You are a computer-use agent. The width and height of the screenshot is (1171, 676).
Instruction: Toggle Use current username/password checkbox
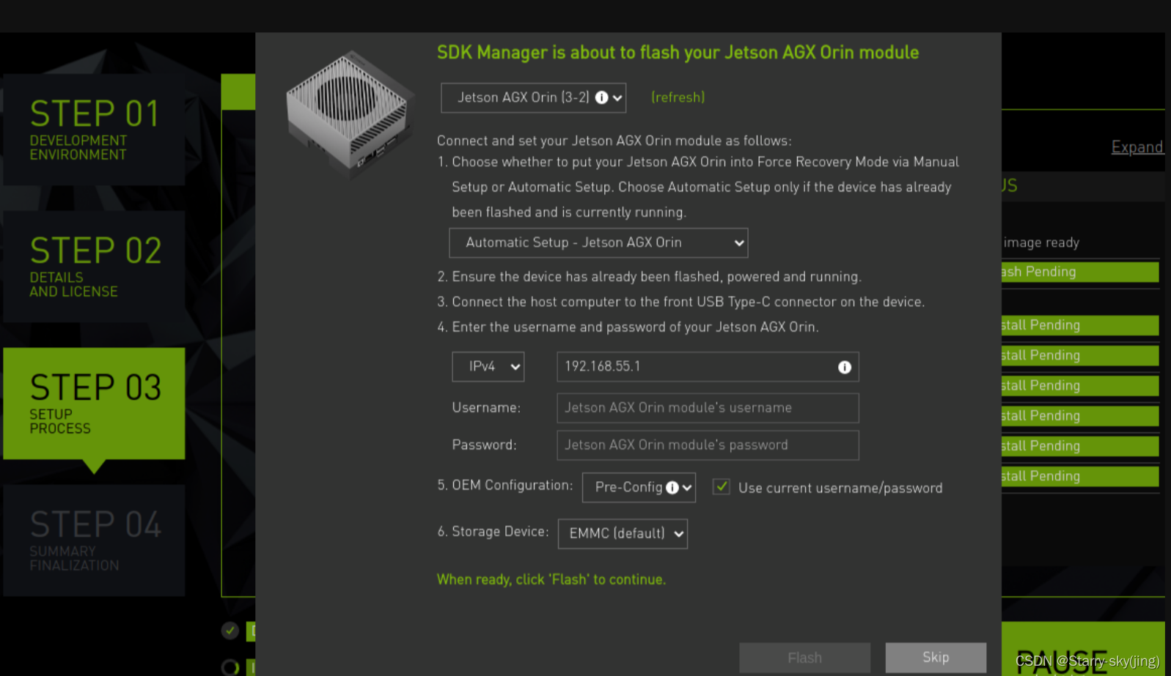(722, 487)
